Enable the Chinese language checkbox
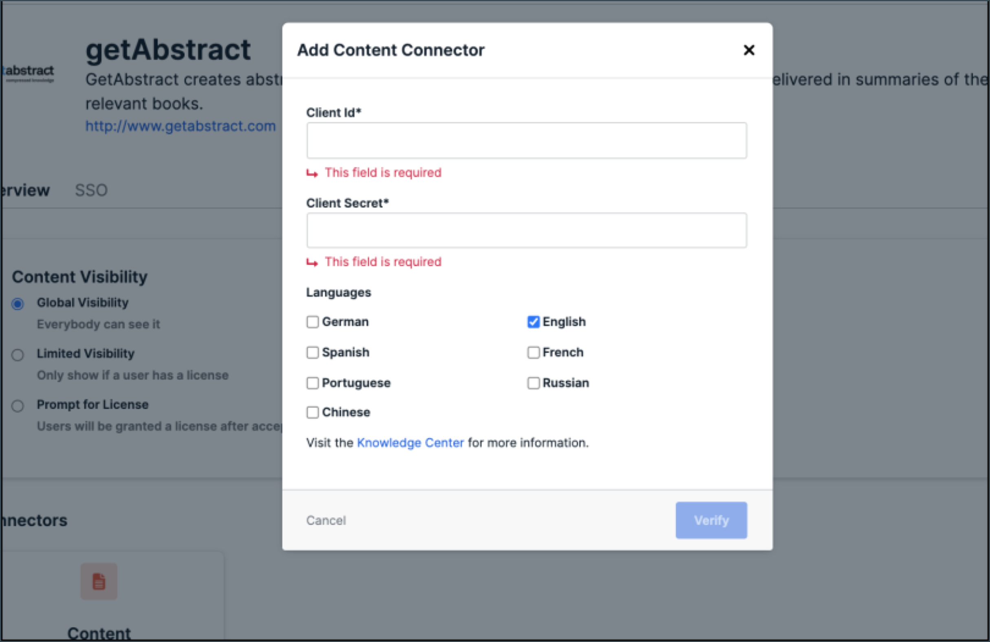 click(313, 413)
